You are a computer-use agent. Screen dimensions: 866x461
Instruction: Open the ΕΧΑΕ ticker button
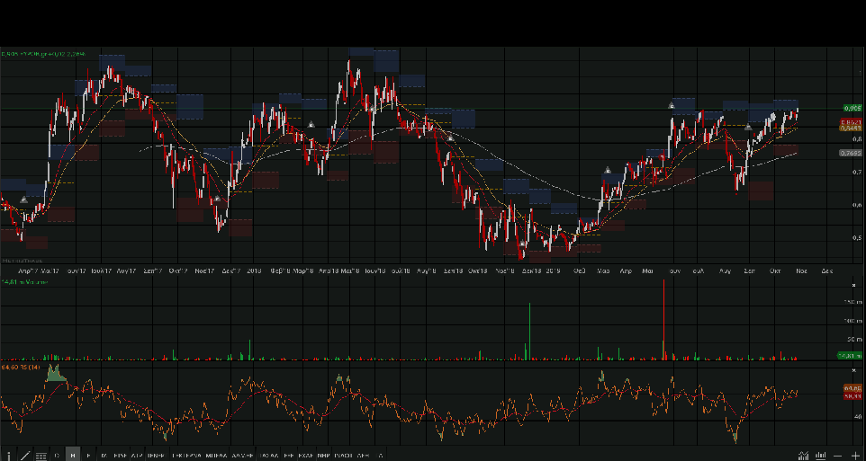click(305, 456)
